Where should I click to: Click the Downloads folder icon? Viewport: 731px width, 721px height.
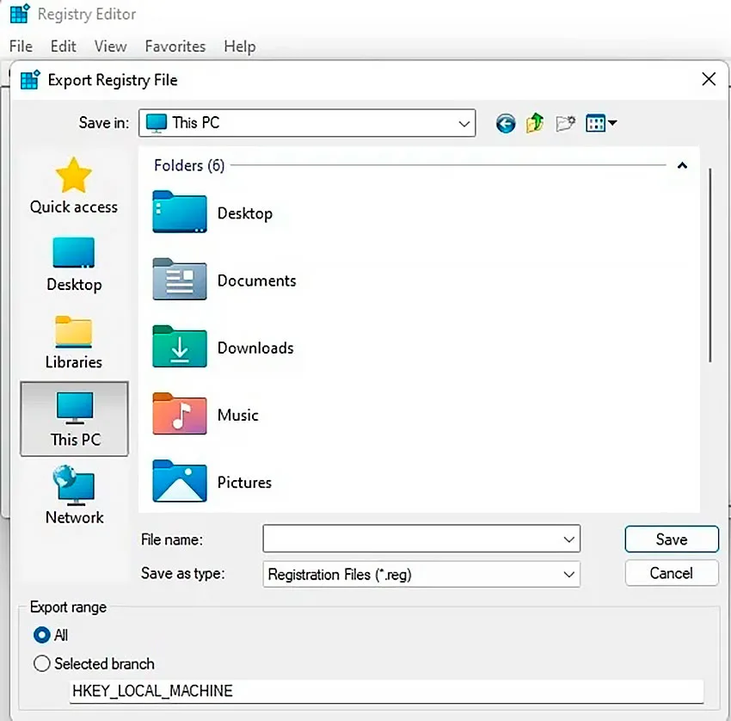180,347
